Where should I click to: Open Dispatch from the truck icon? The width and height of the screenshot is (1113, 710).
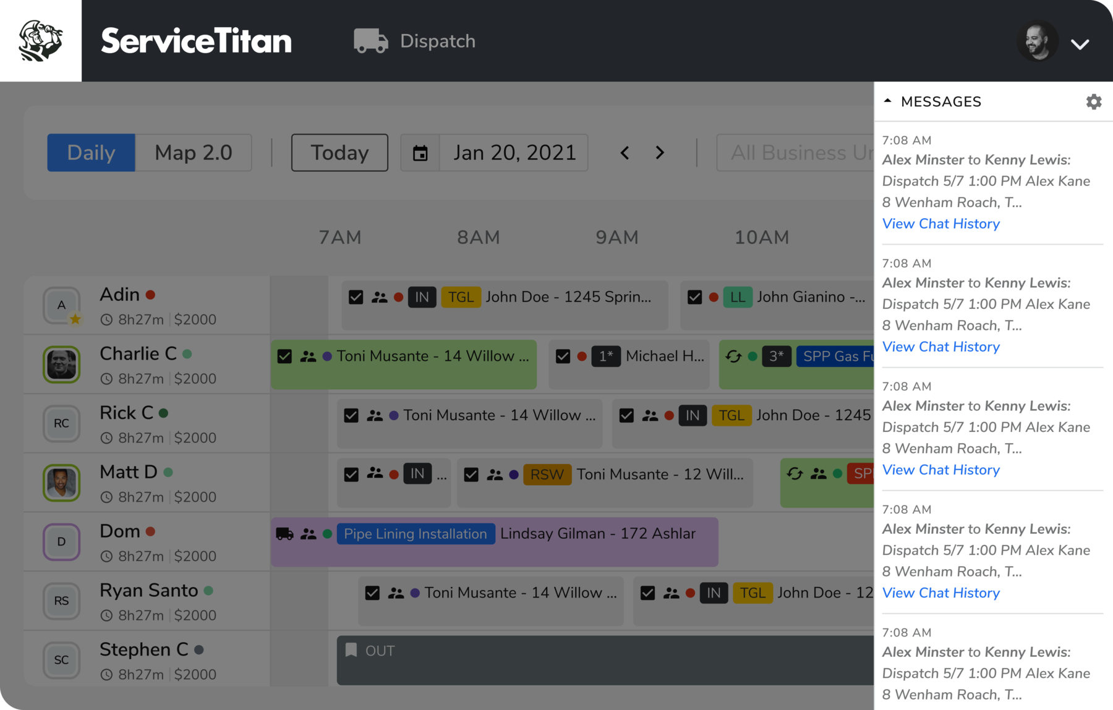[x=371, y=41]
